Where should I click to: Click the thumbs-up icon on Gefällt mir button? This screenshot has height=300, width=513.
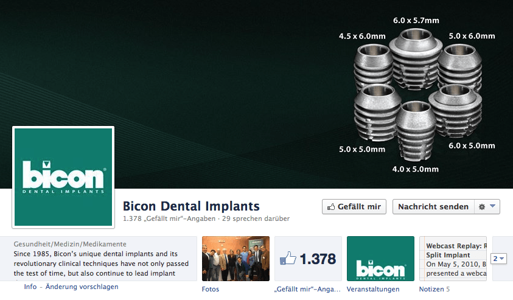coord(331,207)
